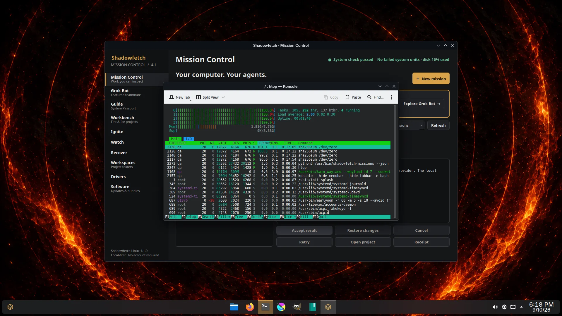Click the Open project button
This screenshot has height=316, width=562.
(x=363, y=242)
